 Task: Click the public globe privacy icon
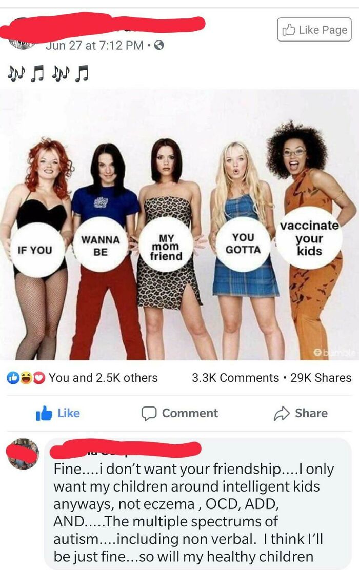tap(159, 46)
